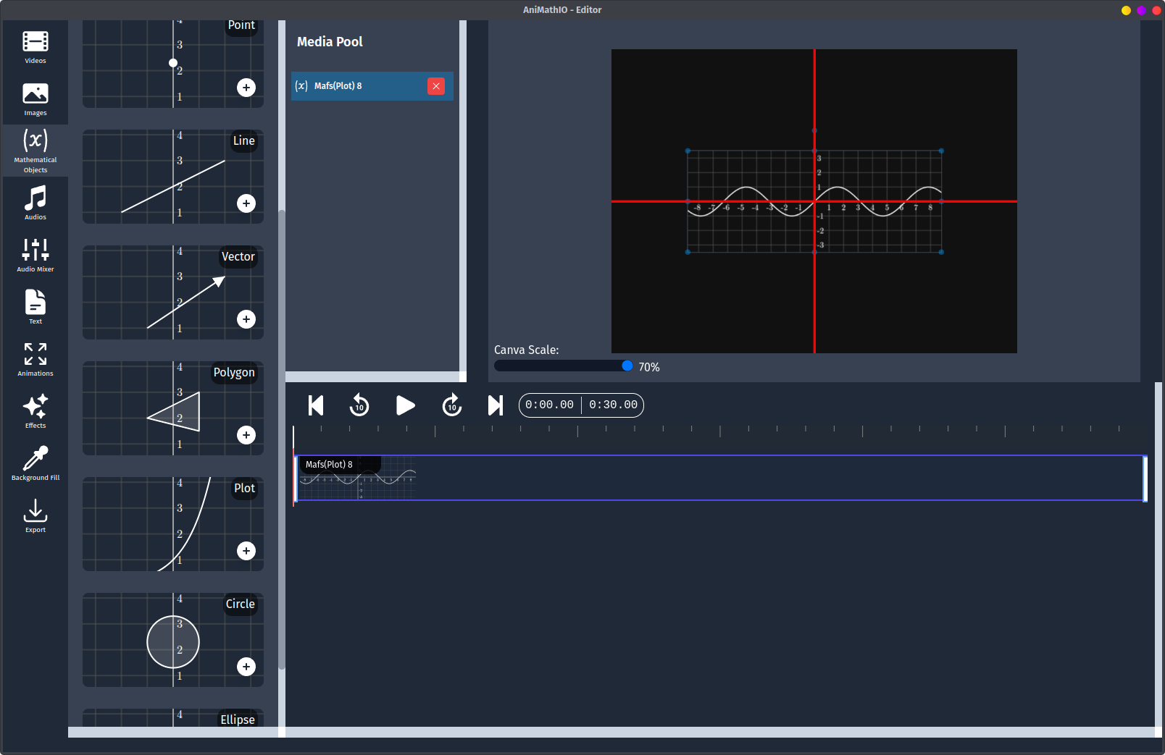
Task: Click the purple window maximize button
Action: 1141,10
